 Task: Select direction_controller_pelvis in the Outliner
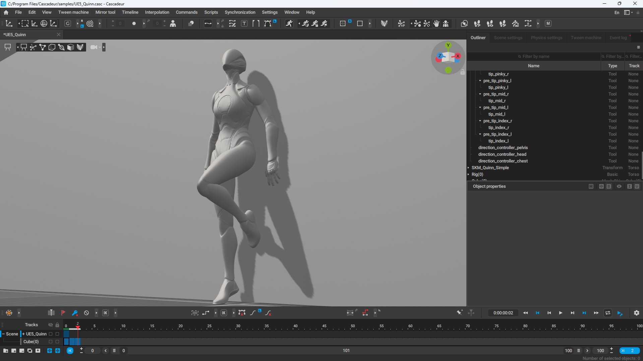503,148
